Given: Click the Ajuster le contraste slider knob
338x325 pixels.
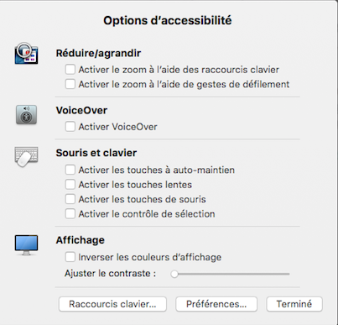Looking at the screenshot, I should tap(174, 274).
